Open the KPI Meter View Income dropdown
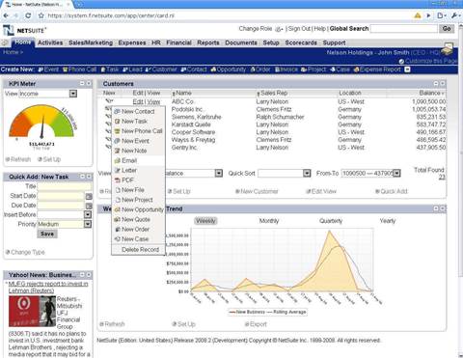The image size is (463, 358). tap(73, 94)
